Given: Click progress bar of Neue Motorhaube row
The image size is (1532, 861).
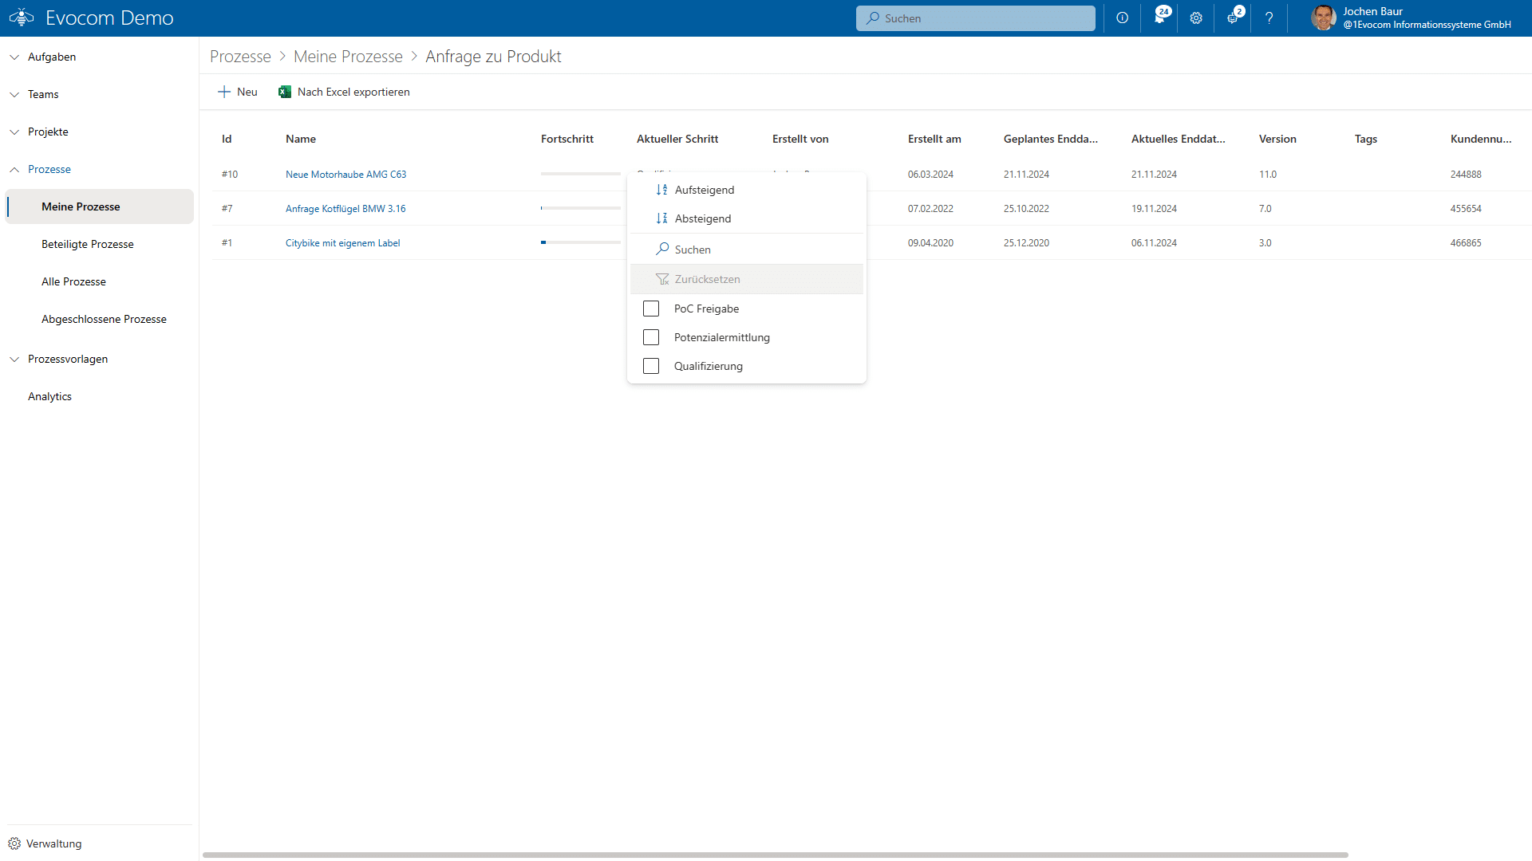Looking at the screenshot, I should (x=580, y=174).
